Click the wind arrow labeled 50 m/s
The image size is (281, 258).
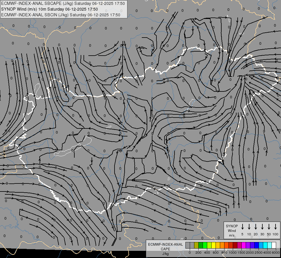[269, 227]
